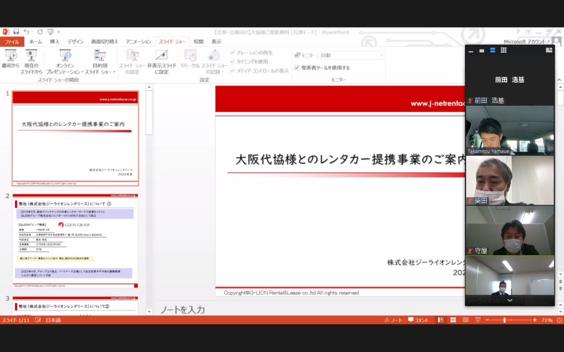The width and height of the screenshot is (564, 352).
Task: Click the Start From Beginning quick access icon
Action: point(51,31)
